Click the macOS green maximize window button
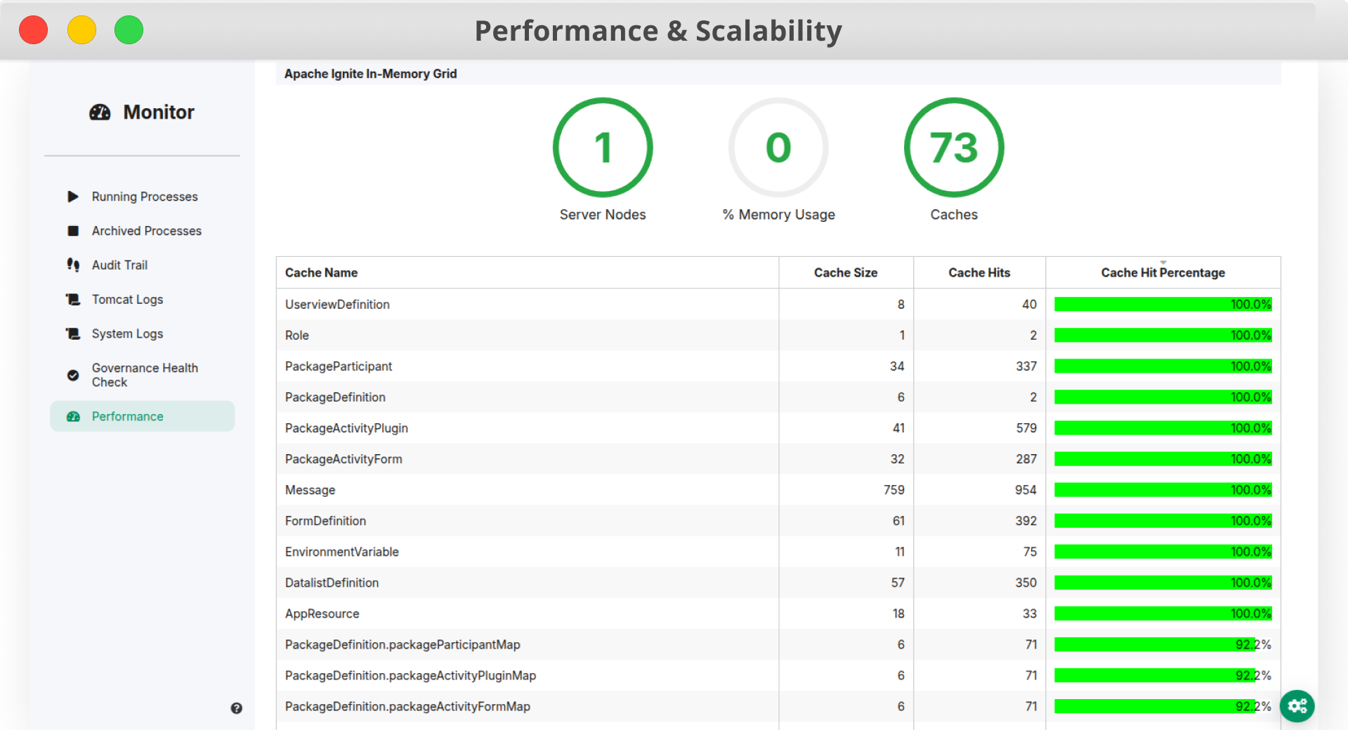Image resolution: width=1348 pixels, height=730 pixels. [129, 30]
